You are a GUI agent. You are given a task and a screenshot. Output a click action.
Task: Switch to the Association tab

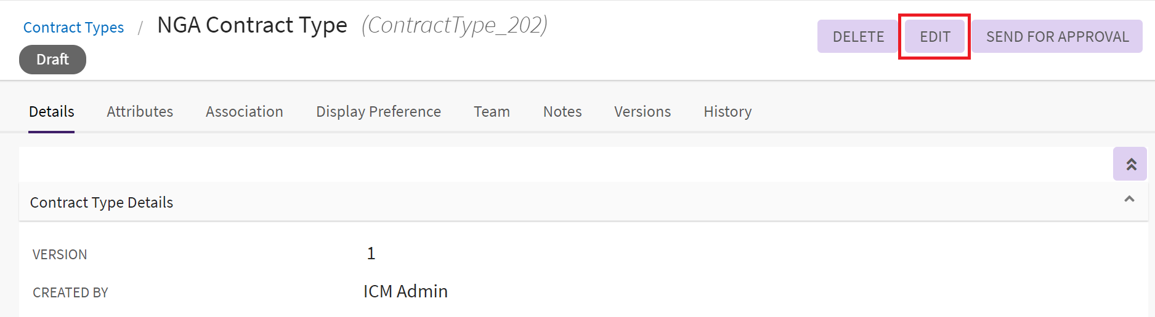245,111
